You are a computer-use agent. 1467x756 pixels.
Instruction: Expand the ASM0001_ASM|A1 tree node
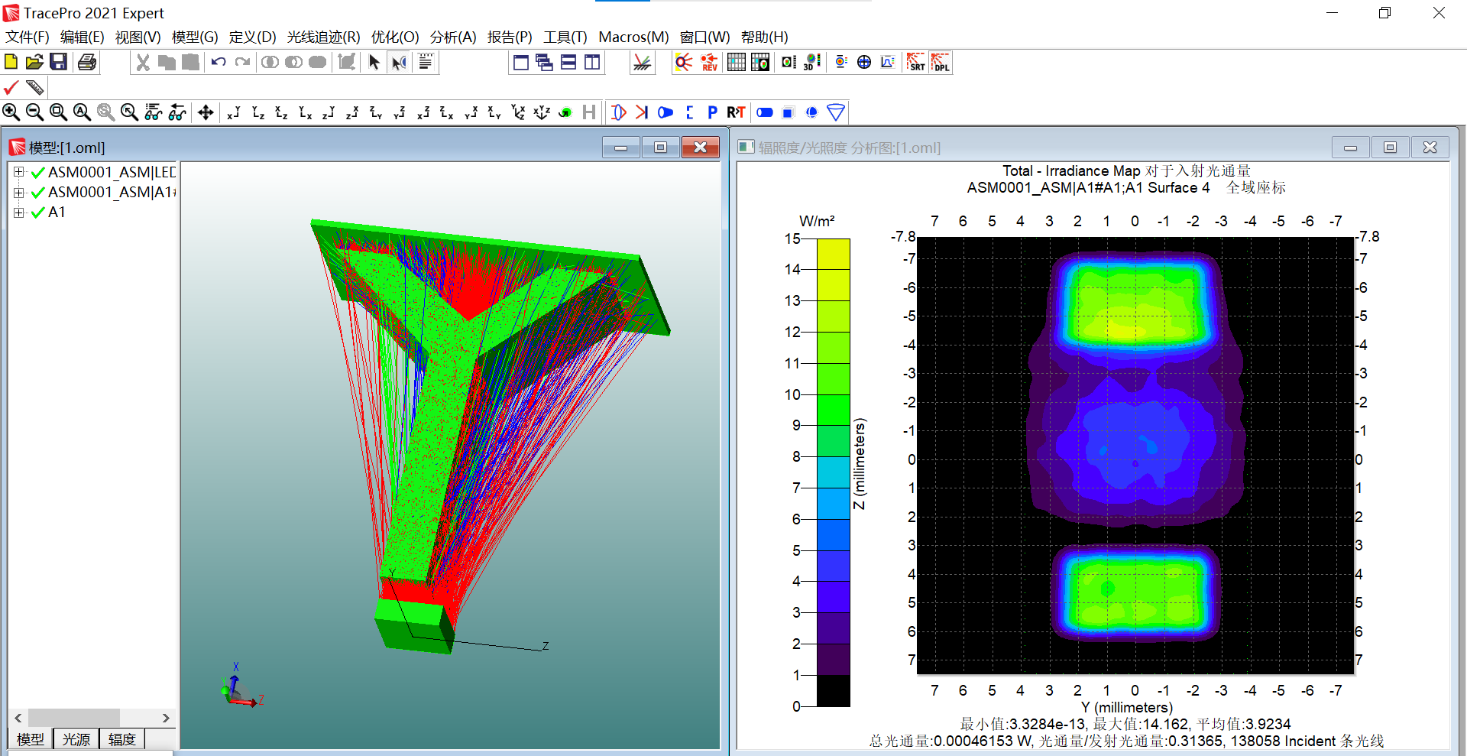pos(18,193)
